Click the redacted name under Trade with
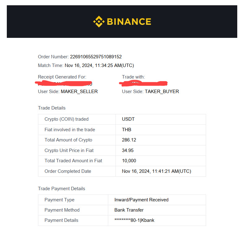Image resolution: width=249 pixels, height=233 pixels. tap(144, 83)
